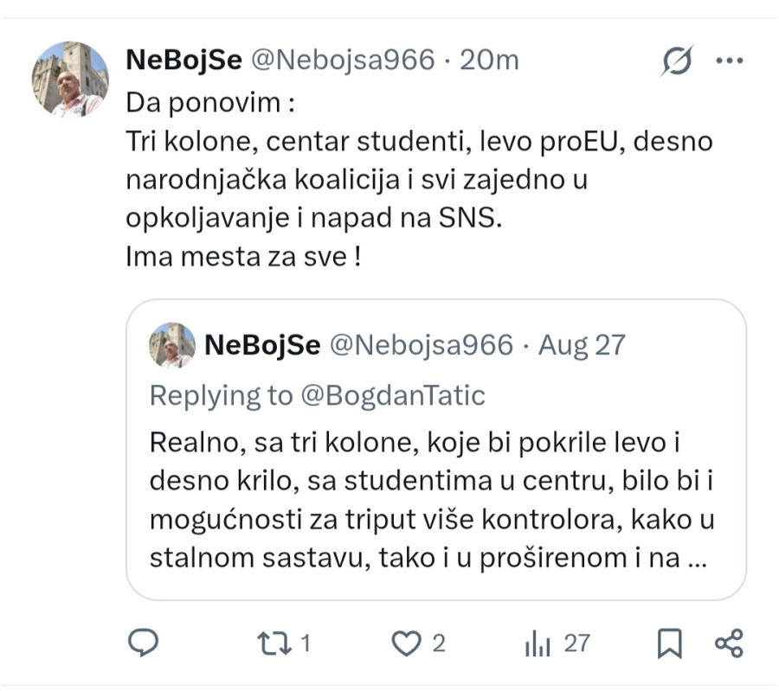Click the quoted tweet's small avatar
779x691 pixels.
(x=172, y=345)
